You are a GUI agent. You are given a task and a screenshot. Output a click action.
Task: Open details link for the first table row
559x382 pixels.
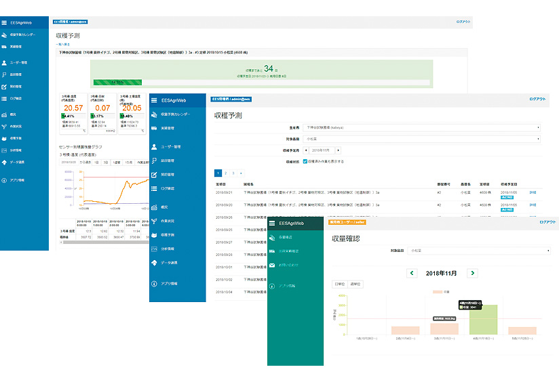coord(532,192)
